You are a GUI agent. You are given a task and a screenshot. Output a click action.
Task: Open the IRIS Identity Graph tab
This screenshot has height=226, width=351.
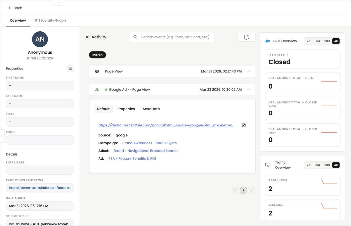tap(50, 21)
